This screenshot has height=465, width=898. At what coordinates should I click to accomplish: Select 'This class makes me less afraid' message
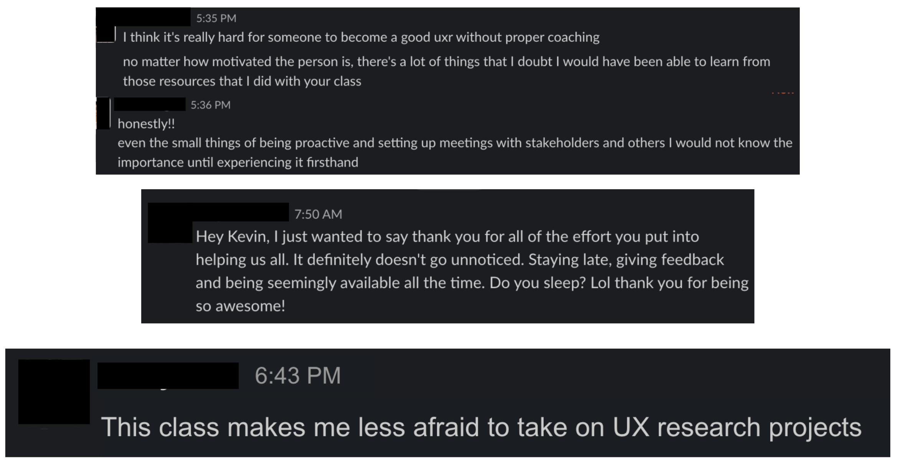click(x=481, y=427)
